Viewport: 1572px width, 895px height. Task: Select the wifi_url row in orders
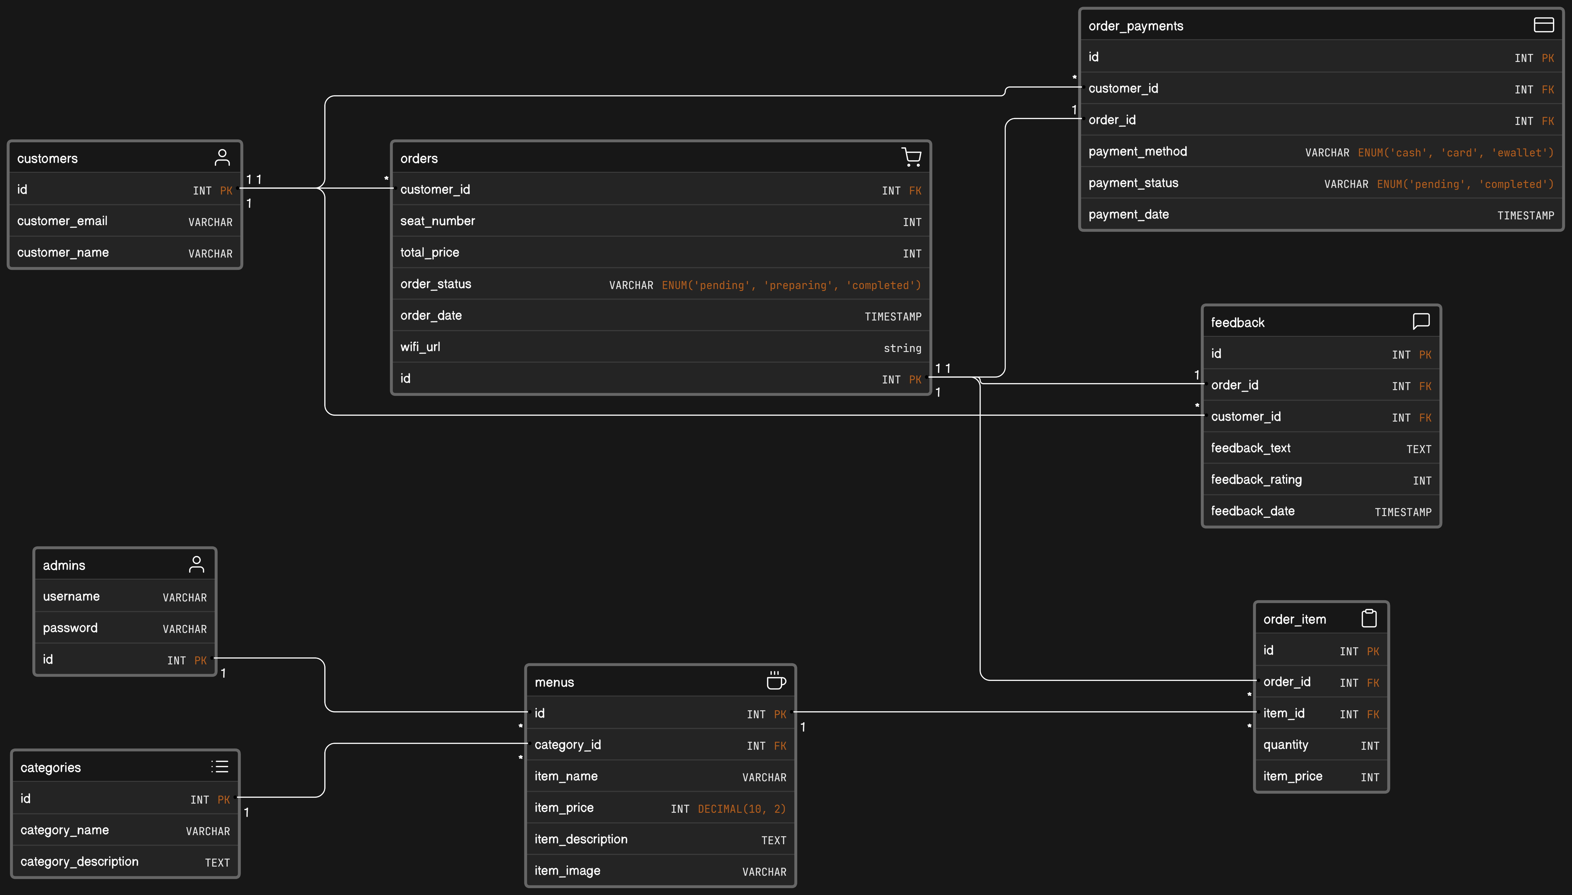coord(661,347)
